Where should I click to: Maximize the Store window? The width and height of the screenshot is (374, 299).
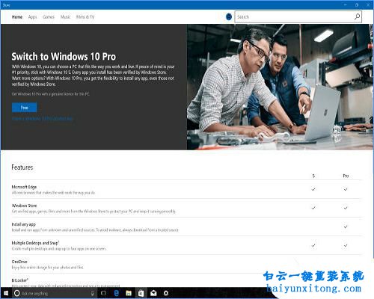(x=357, y=4)
